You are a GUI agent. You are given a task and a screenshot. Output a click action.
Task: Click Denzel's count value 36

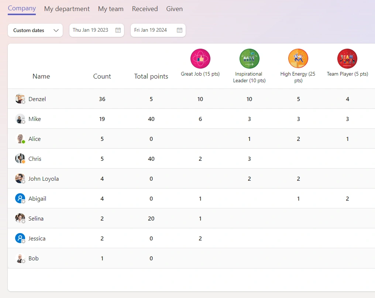(102, 99)
